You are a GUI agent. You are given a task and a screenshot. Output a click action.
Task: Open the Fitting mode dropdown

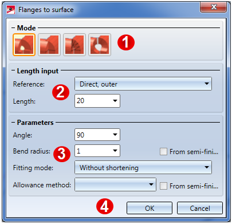click(x=143, y=167)
